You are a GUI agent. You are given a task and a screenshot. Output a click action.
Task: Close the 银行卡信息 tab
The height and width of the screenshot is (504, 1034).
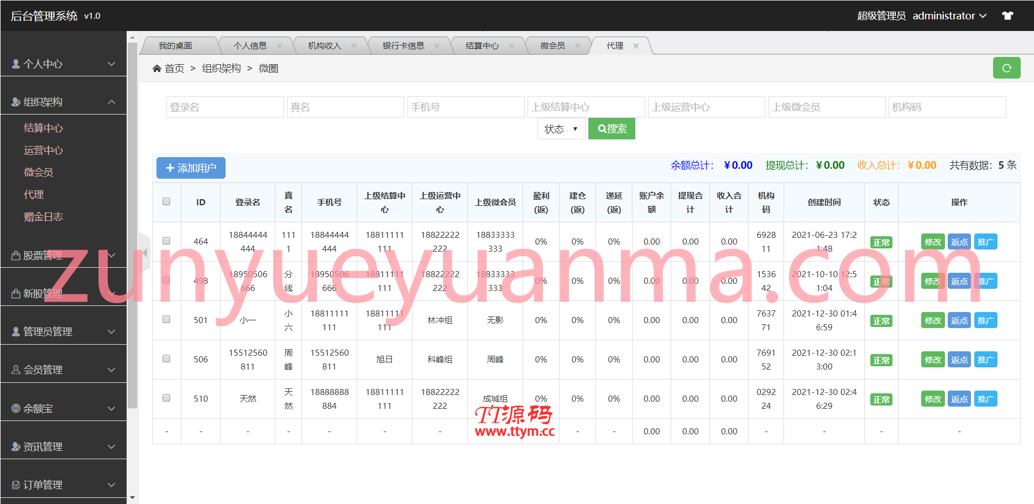click(437, 46)
